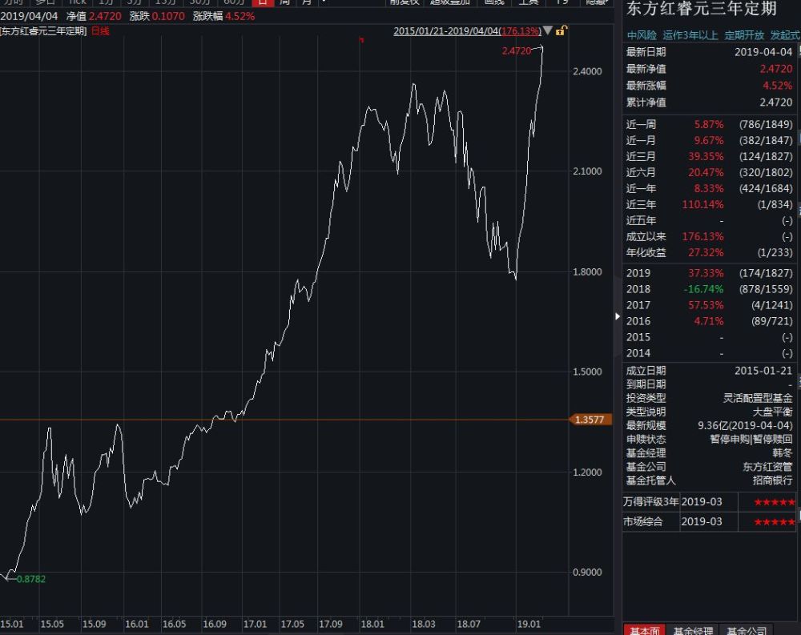Click the 涨跌幅 4.52% header value
The image size is (801, 635).
coord(239,16)
